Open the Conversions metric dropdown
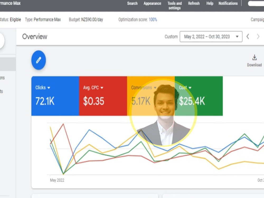The width and height of the screenshot is (264, 198). click(144, 88)
